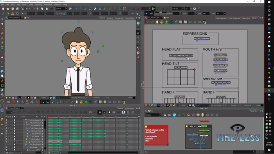
Task: Open the File menu
Action: click(x=2, y=5)
